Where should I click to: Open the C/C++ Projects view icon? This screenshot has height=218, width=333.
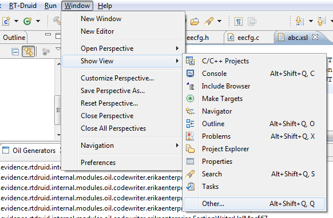coord(190,61)
